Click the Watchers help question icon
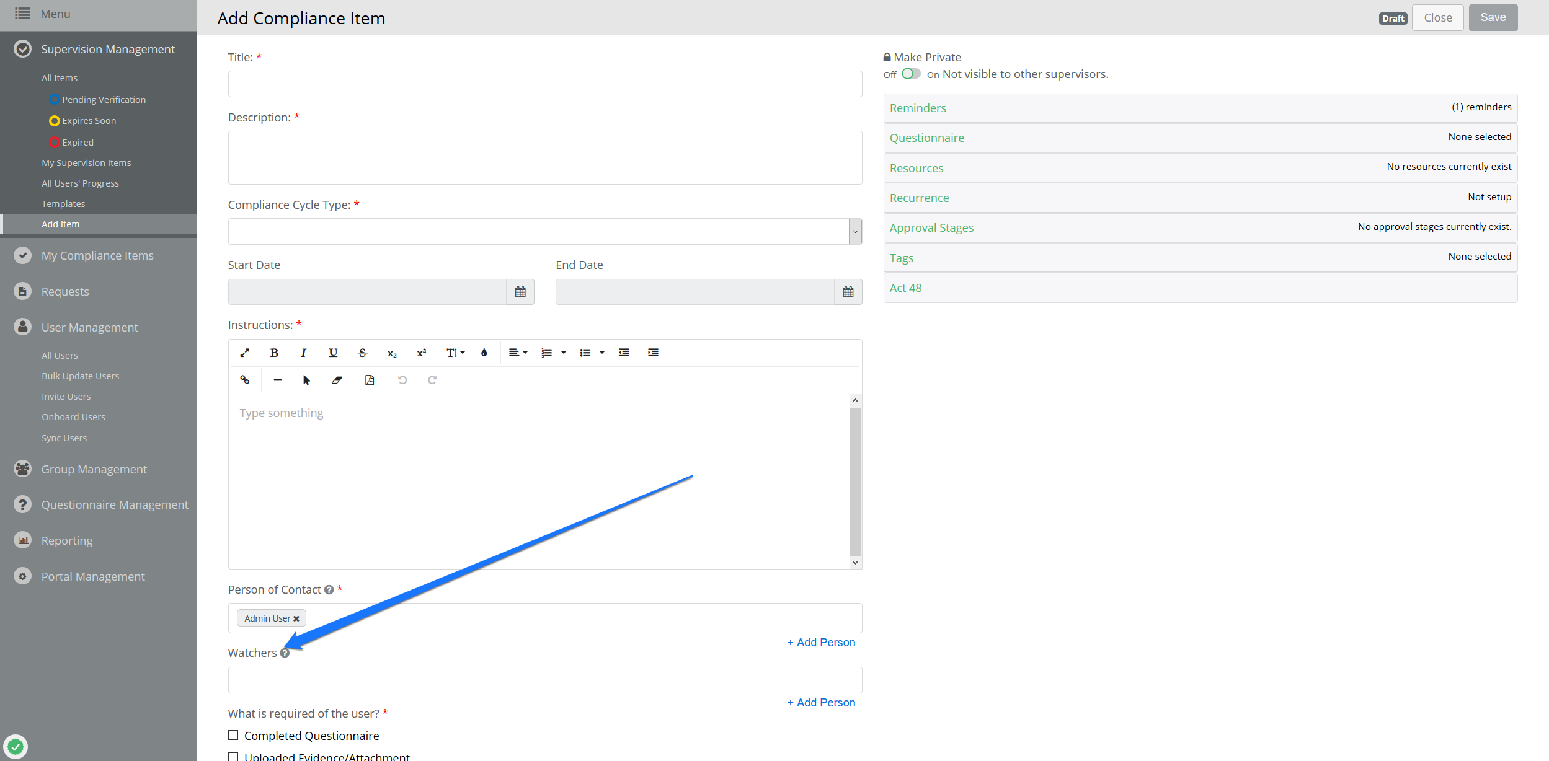 (x=285, y=653)
